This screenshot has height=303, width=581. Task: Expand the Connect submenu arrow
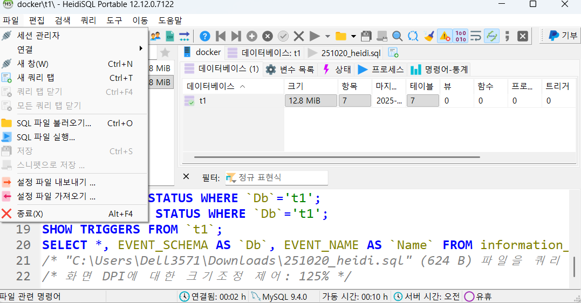pyautogui.click(x=141, y=49)
